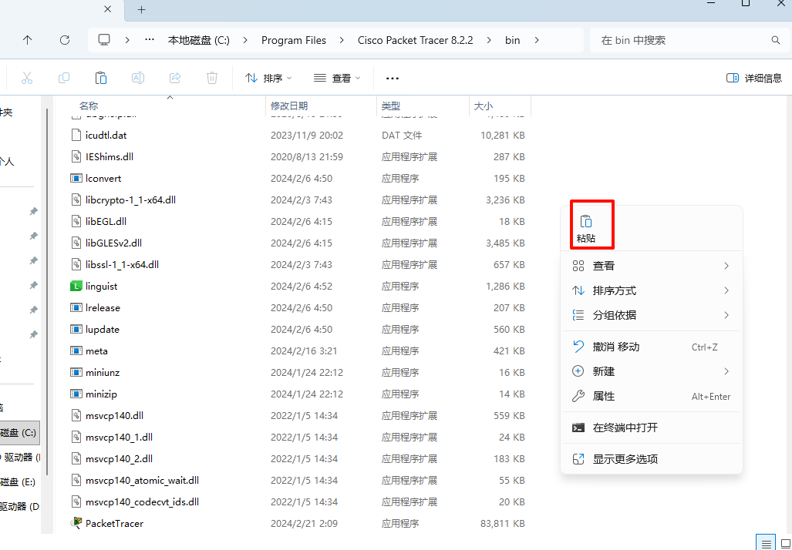Select the lrelease application icon
The width and height of the screenshot is (792, 550).
(76, 308)
